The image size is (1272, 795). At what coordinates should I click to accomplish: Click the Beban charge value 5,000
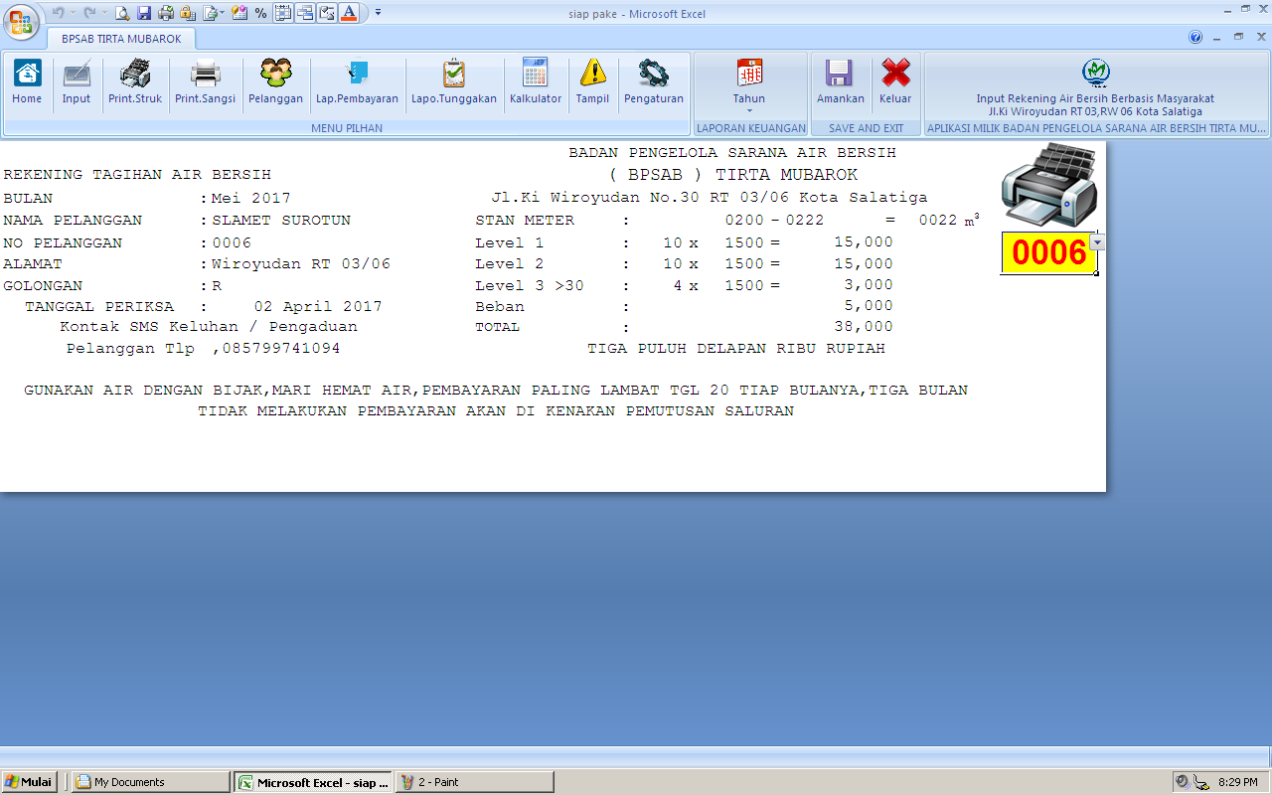click(x=869, y=305)
